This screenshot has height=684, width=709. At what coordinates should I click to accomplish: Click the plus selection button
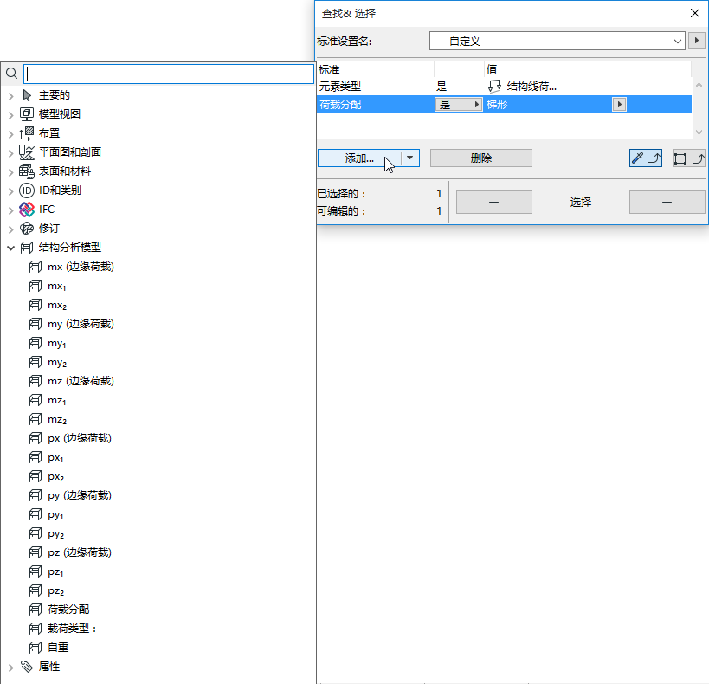pos(667,203)
